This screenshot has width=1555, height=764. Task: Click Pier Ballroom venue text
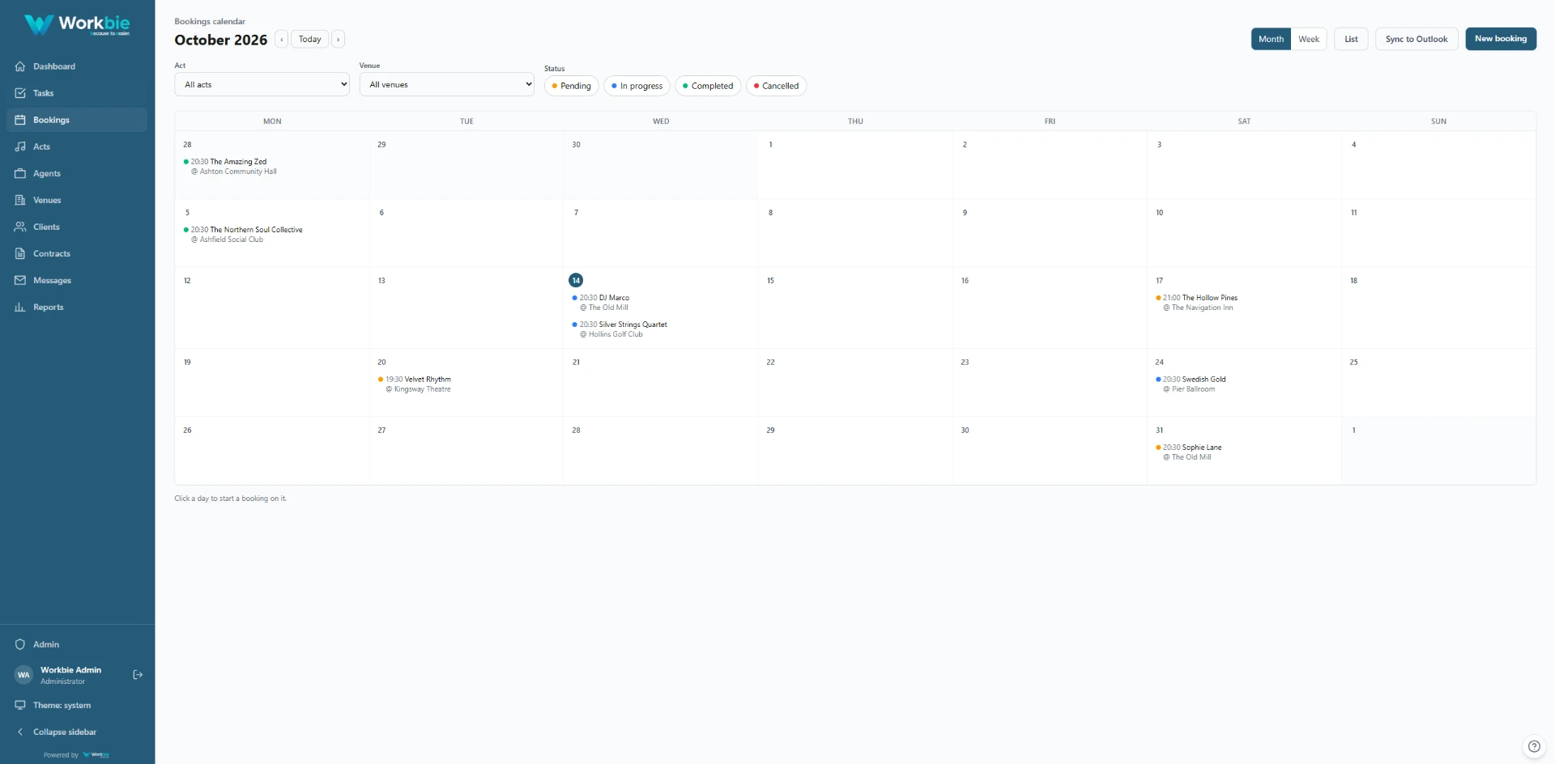coord(1193,389)
